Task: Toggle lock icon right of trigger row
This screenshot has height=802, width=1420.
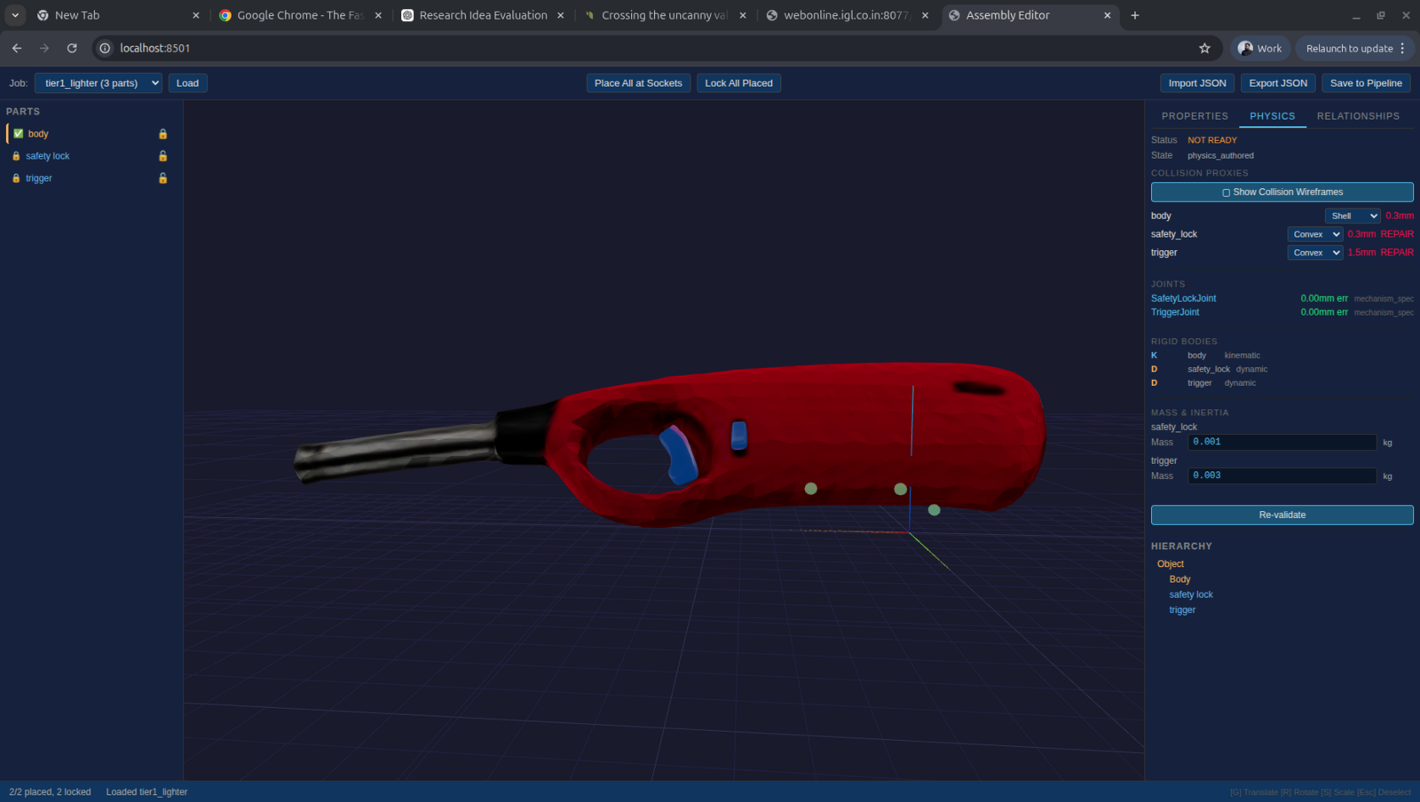Action: click(x=162, y=178)
